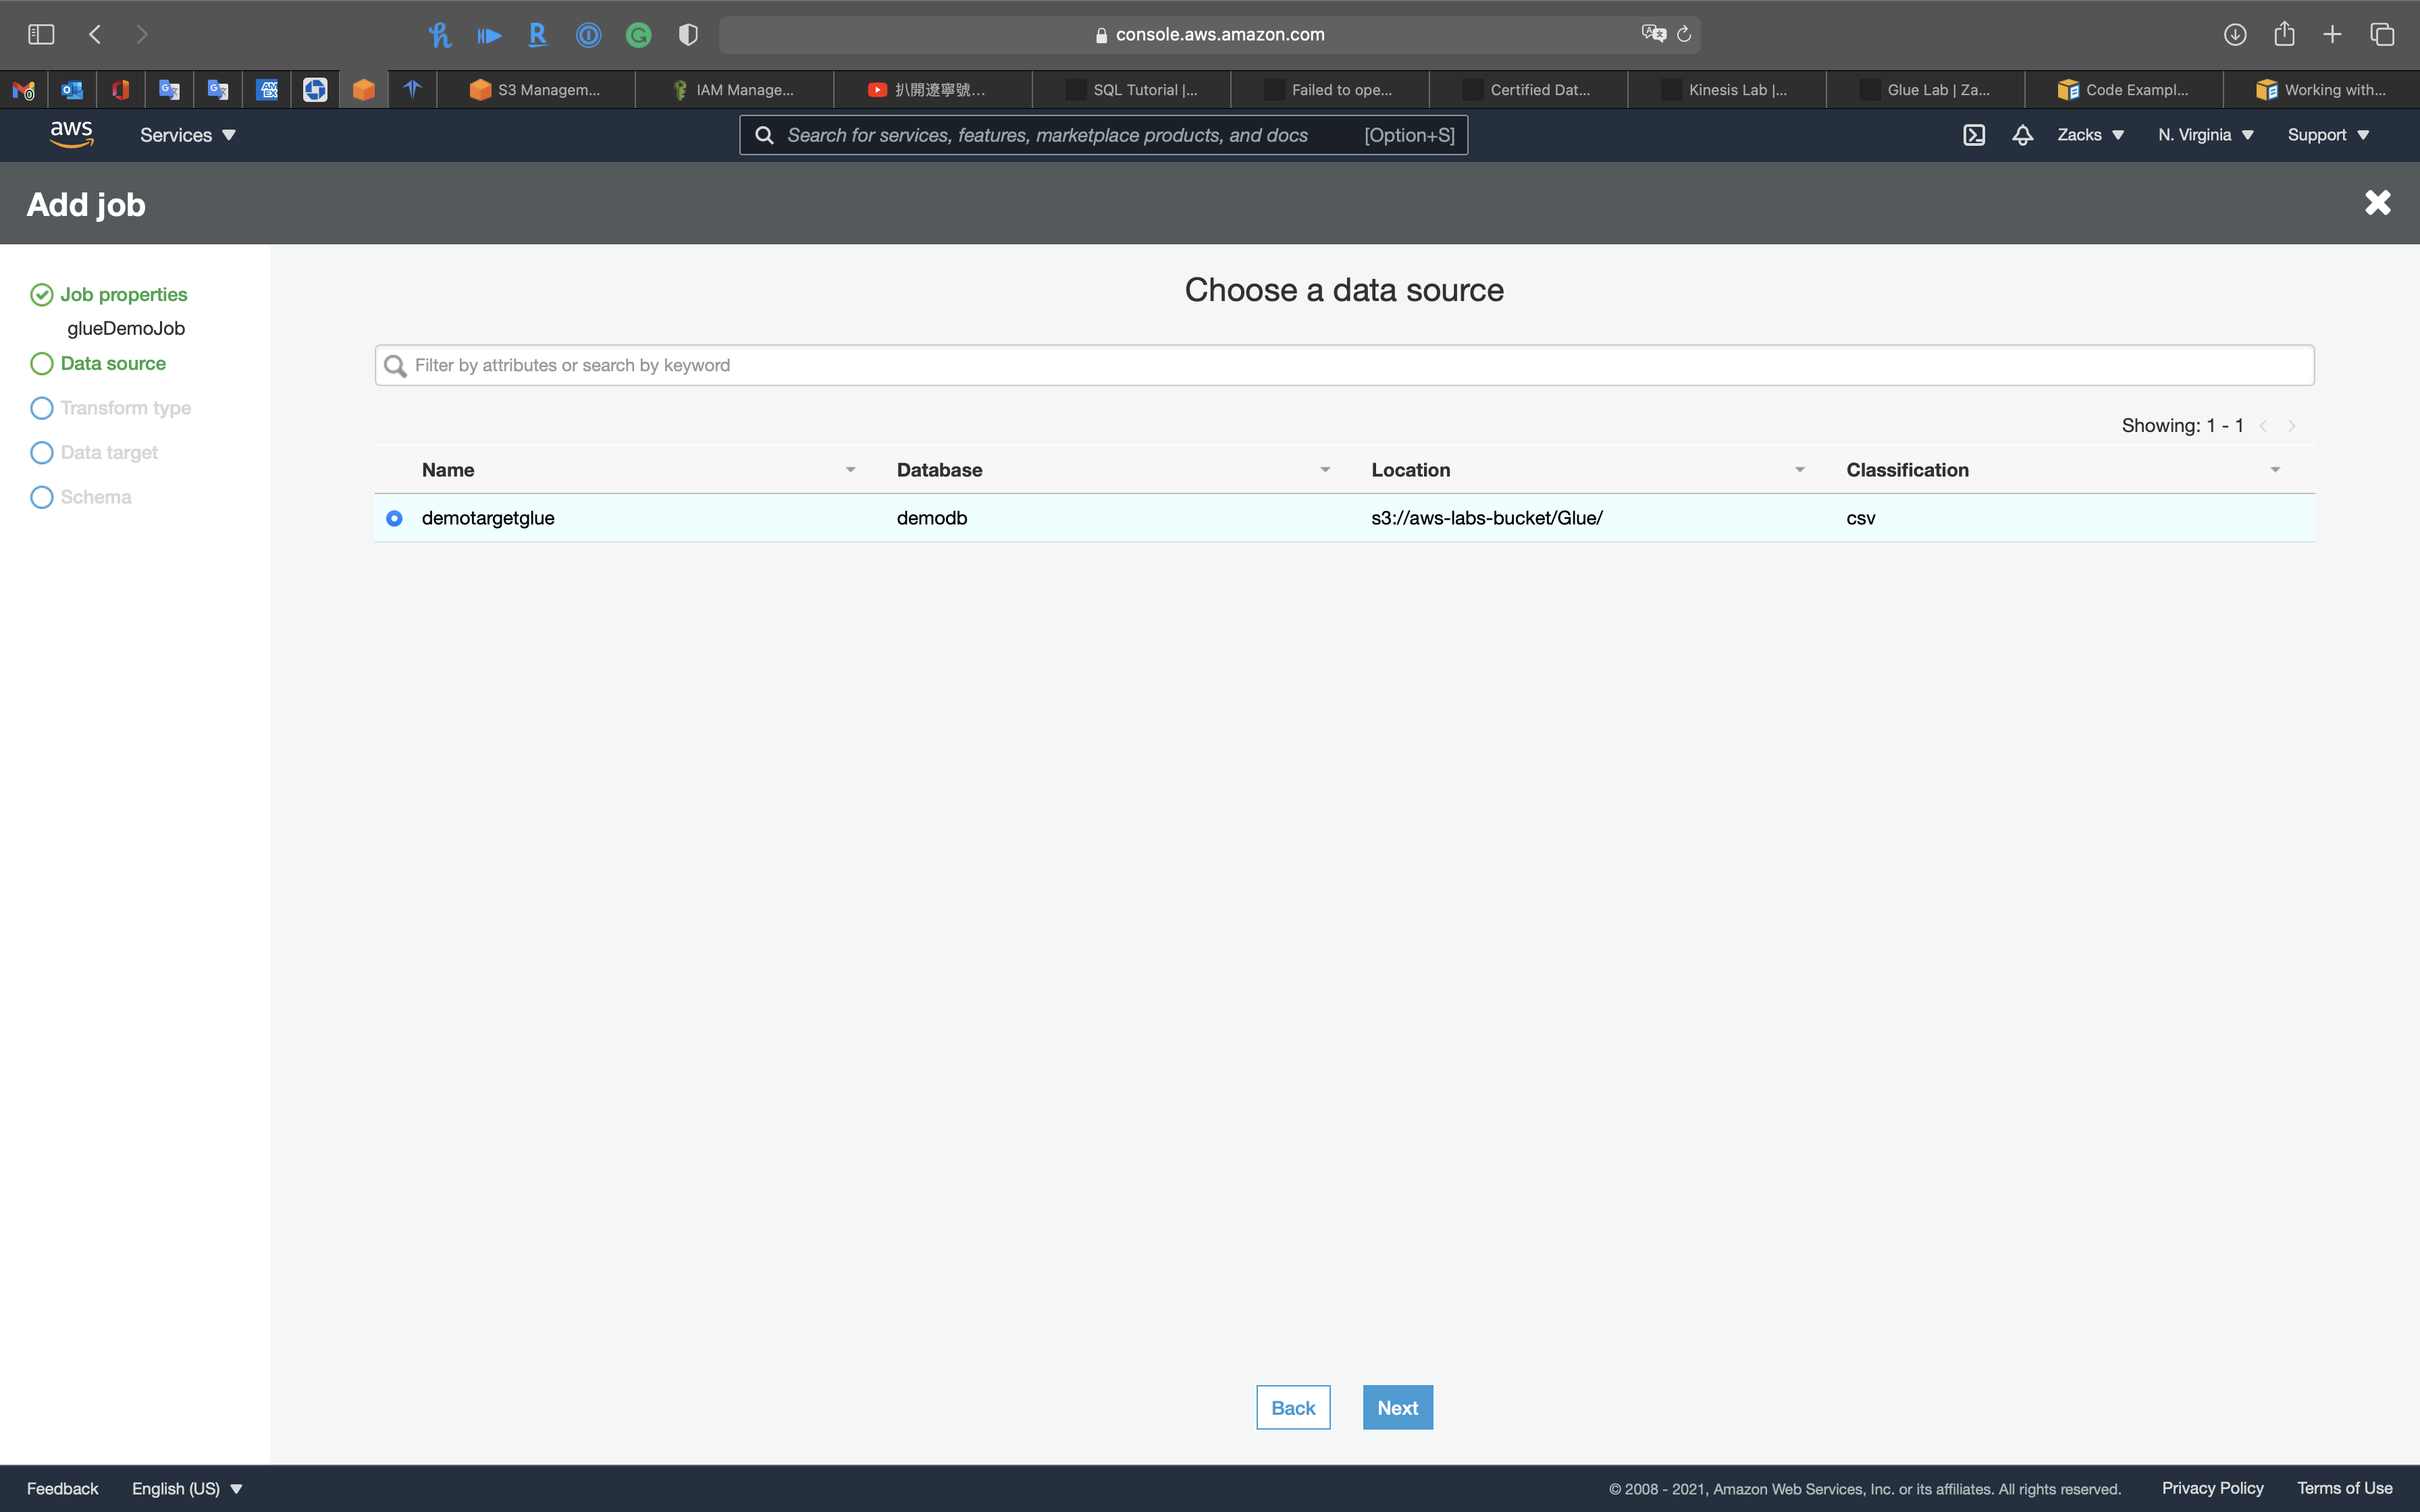Image resolution: width=2420 pixels, height=1512 pixels.
Task: Reload the page with refresh icon
Action: [1684, 35]
